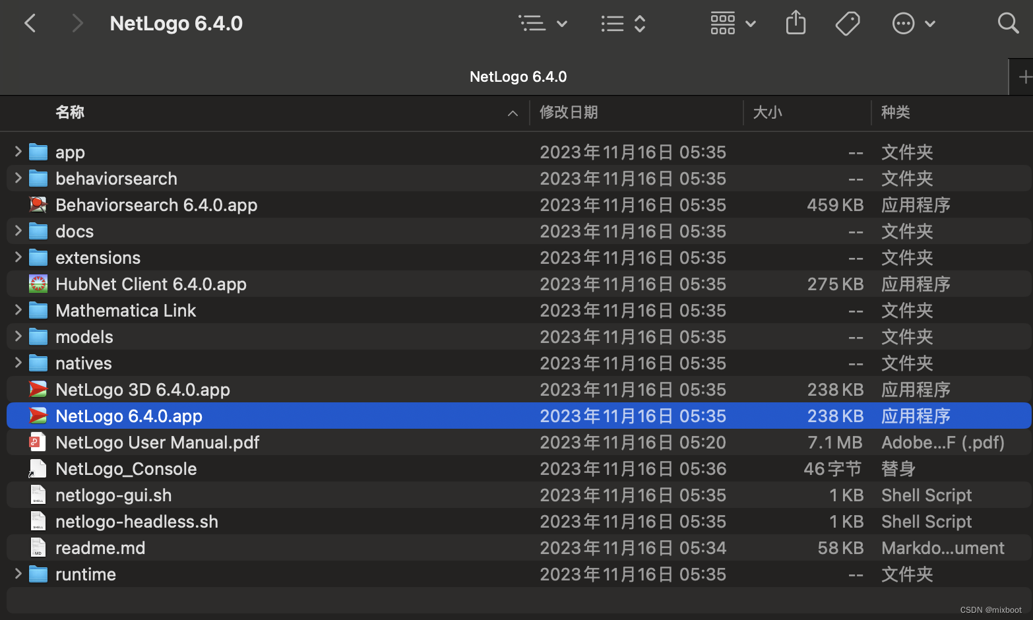Go forward with the right arrow button
Viewport: 1033px width, 620px height.
point(77,24)
